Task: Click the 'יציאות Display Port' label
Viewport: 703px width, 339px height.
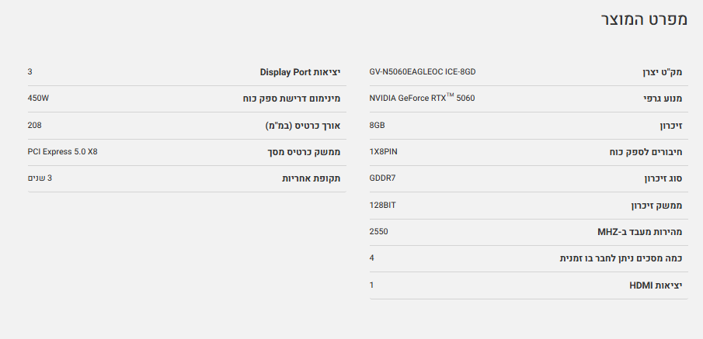Action: pos(300,72)
